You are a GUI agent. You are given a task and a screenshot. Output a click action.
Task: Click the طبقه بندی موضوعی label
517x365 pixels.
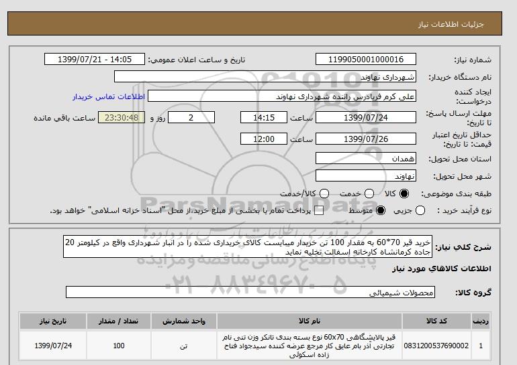tap(457, 194)
